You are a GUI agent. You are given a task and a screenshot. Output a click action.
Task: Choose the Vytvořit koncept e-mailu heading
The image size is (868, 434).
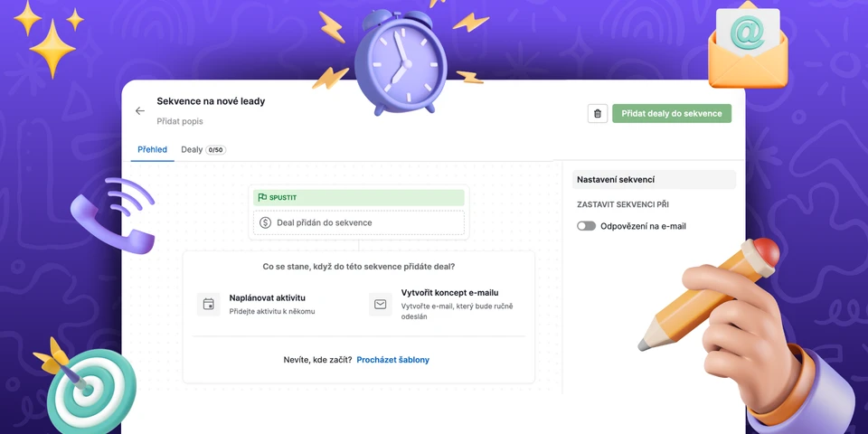449,292
